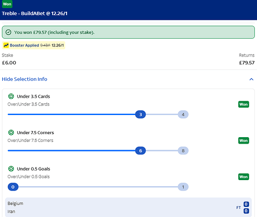Click the Treble - BuildABet title

pos(35,13)
